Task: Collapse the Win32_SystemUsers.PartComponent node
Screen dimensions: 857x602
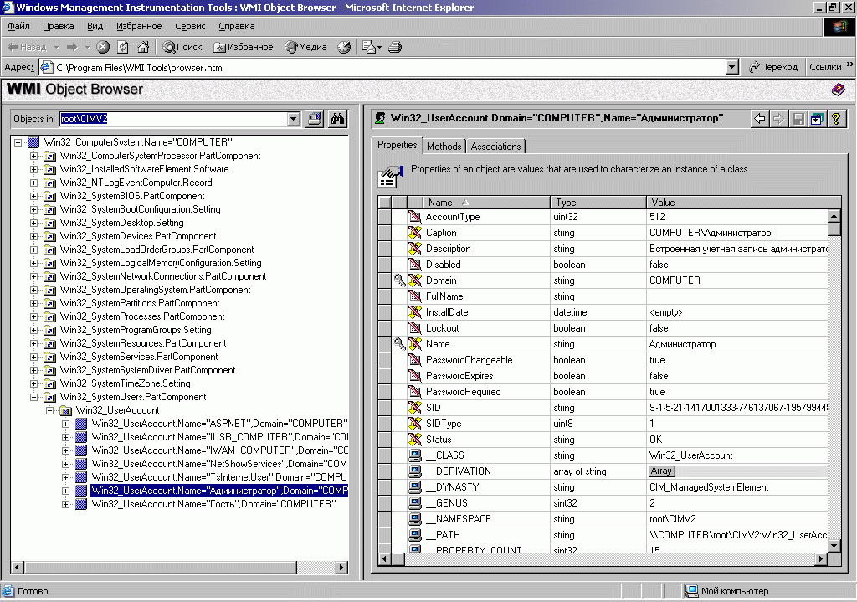Action: (x=33, y=397)
